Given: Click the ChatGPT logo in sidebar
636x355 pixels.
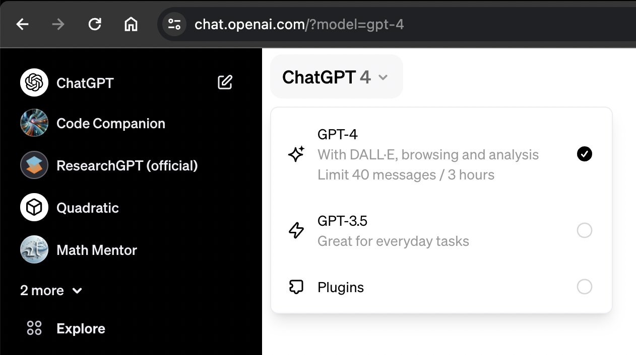Looking at the screenshot, I should [34, 82].
